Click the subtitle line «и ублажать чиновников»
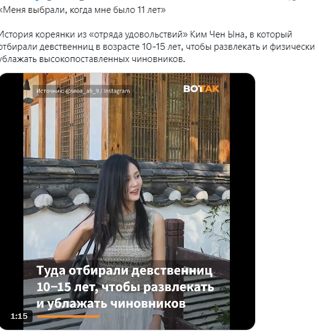 pyautogui.click(x=111, y=303)
